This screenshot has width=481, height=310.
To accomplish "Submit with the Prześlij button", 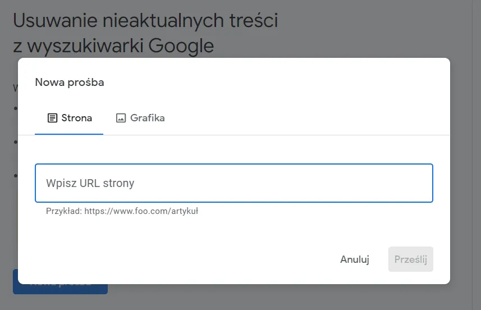I will point(410,259).
